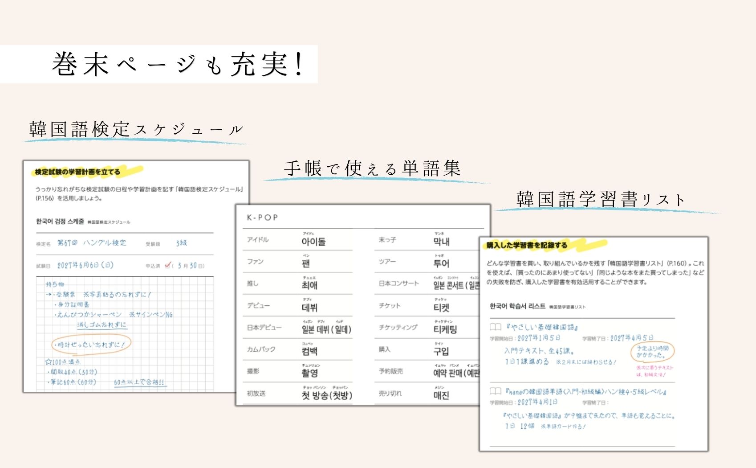
Task: Click the Japanese word アイドル
Action: click(258, 240)
